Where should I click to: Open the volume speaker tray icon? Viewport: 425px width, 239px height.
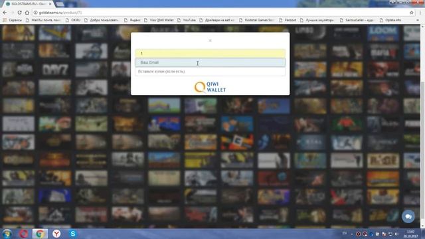click(x=397, y=234)
